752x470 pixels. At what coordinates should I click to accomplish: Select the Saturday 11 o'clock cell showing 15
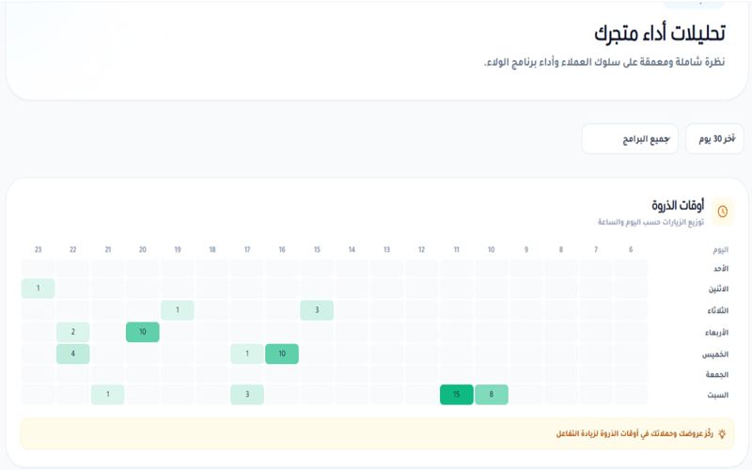[x=457, y=394]
